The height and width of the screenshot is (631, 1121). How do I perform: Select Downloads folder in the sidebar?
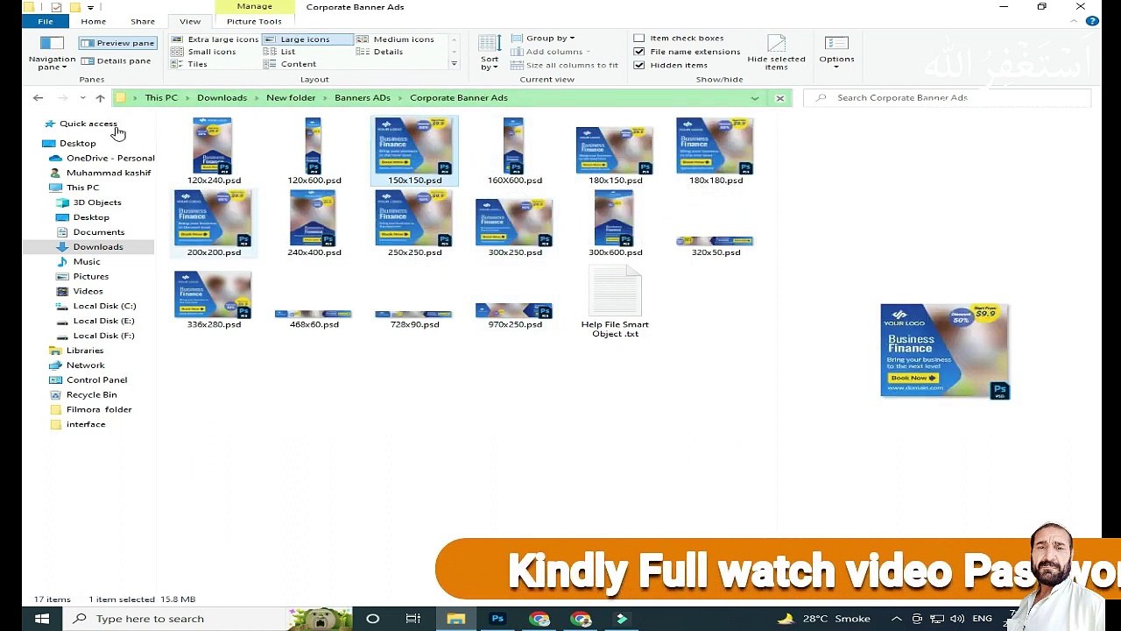point(90,247)
